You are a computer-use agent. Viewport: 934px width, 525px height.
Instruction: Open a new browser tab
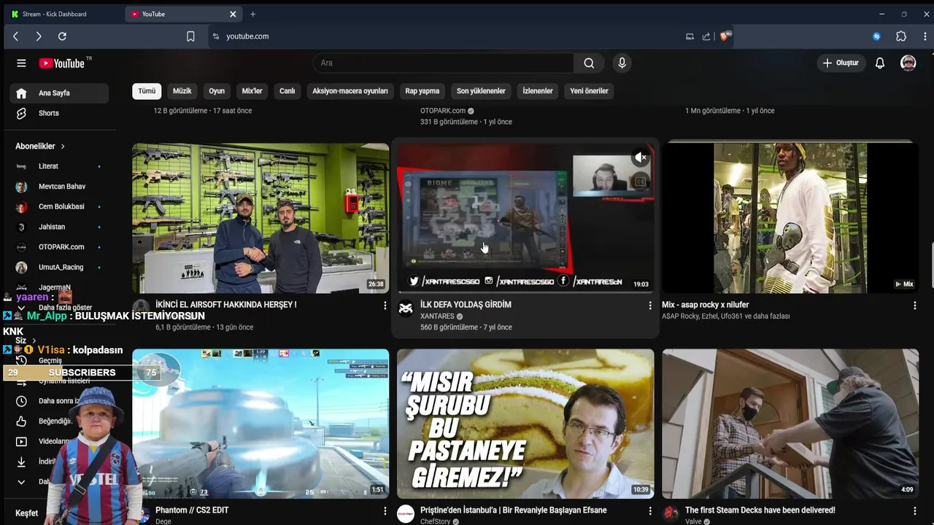tap(253, 14)
